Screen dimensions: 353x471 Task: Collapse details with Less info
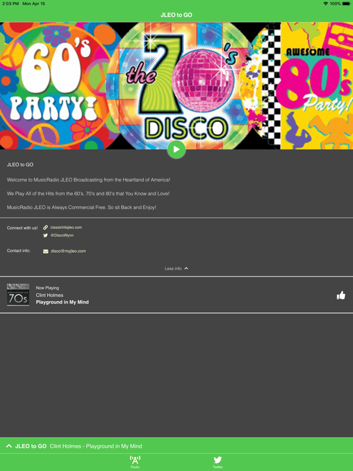point(176,269)
